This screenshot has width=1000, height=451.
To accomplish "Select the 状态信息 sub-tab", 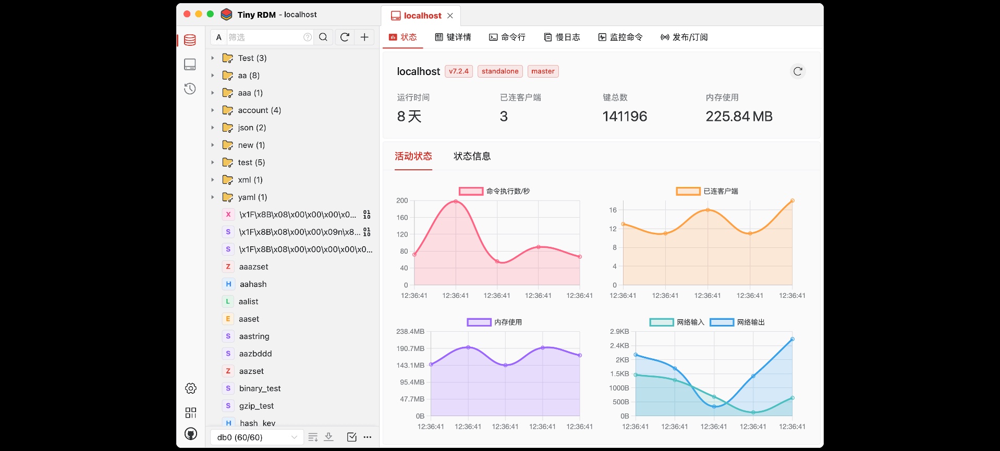I will tap(472, 156).
